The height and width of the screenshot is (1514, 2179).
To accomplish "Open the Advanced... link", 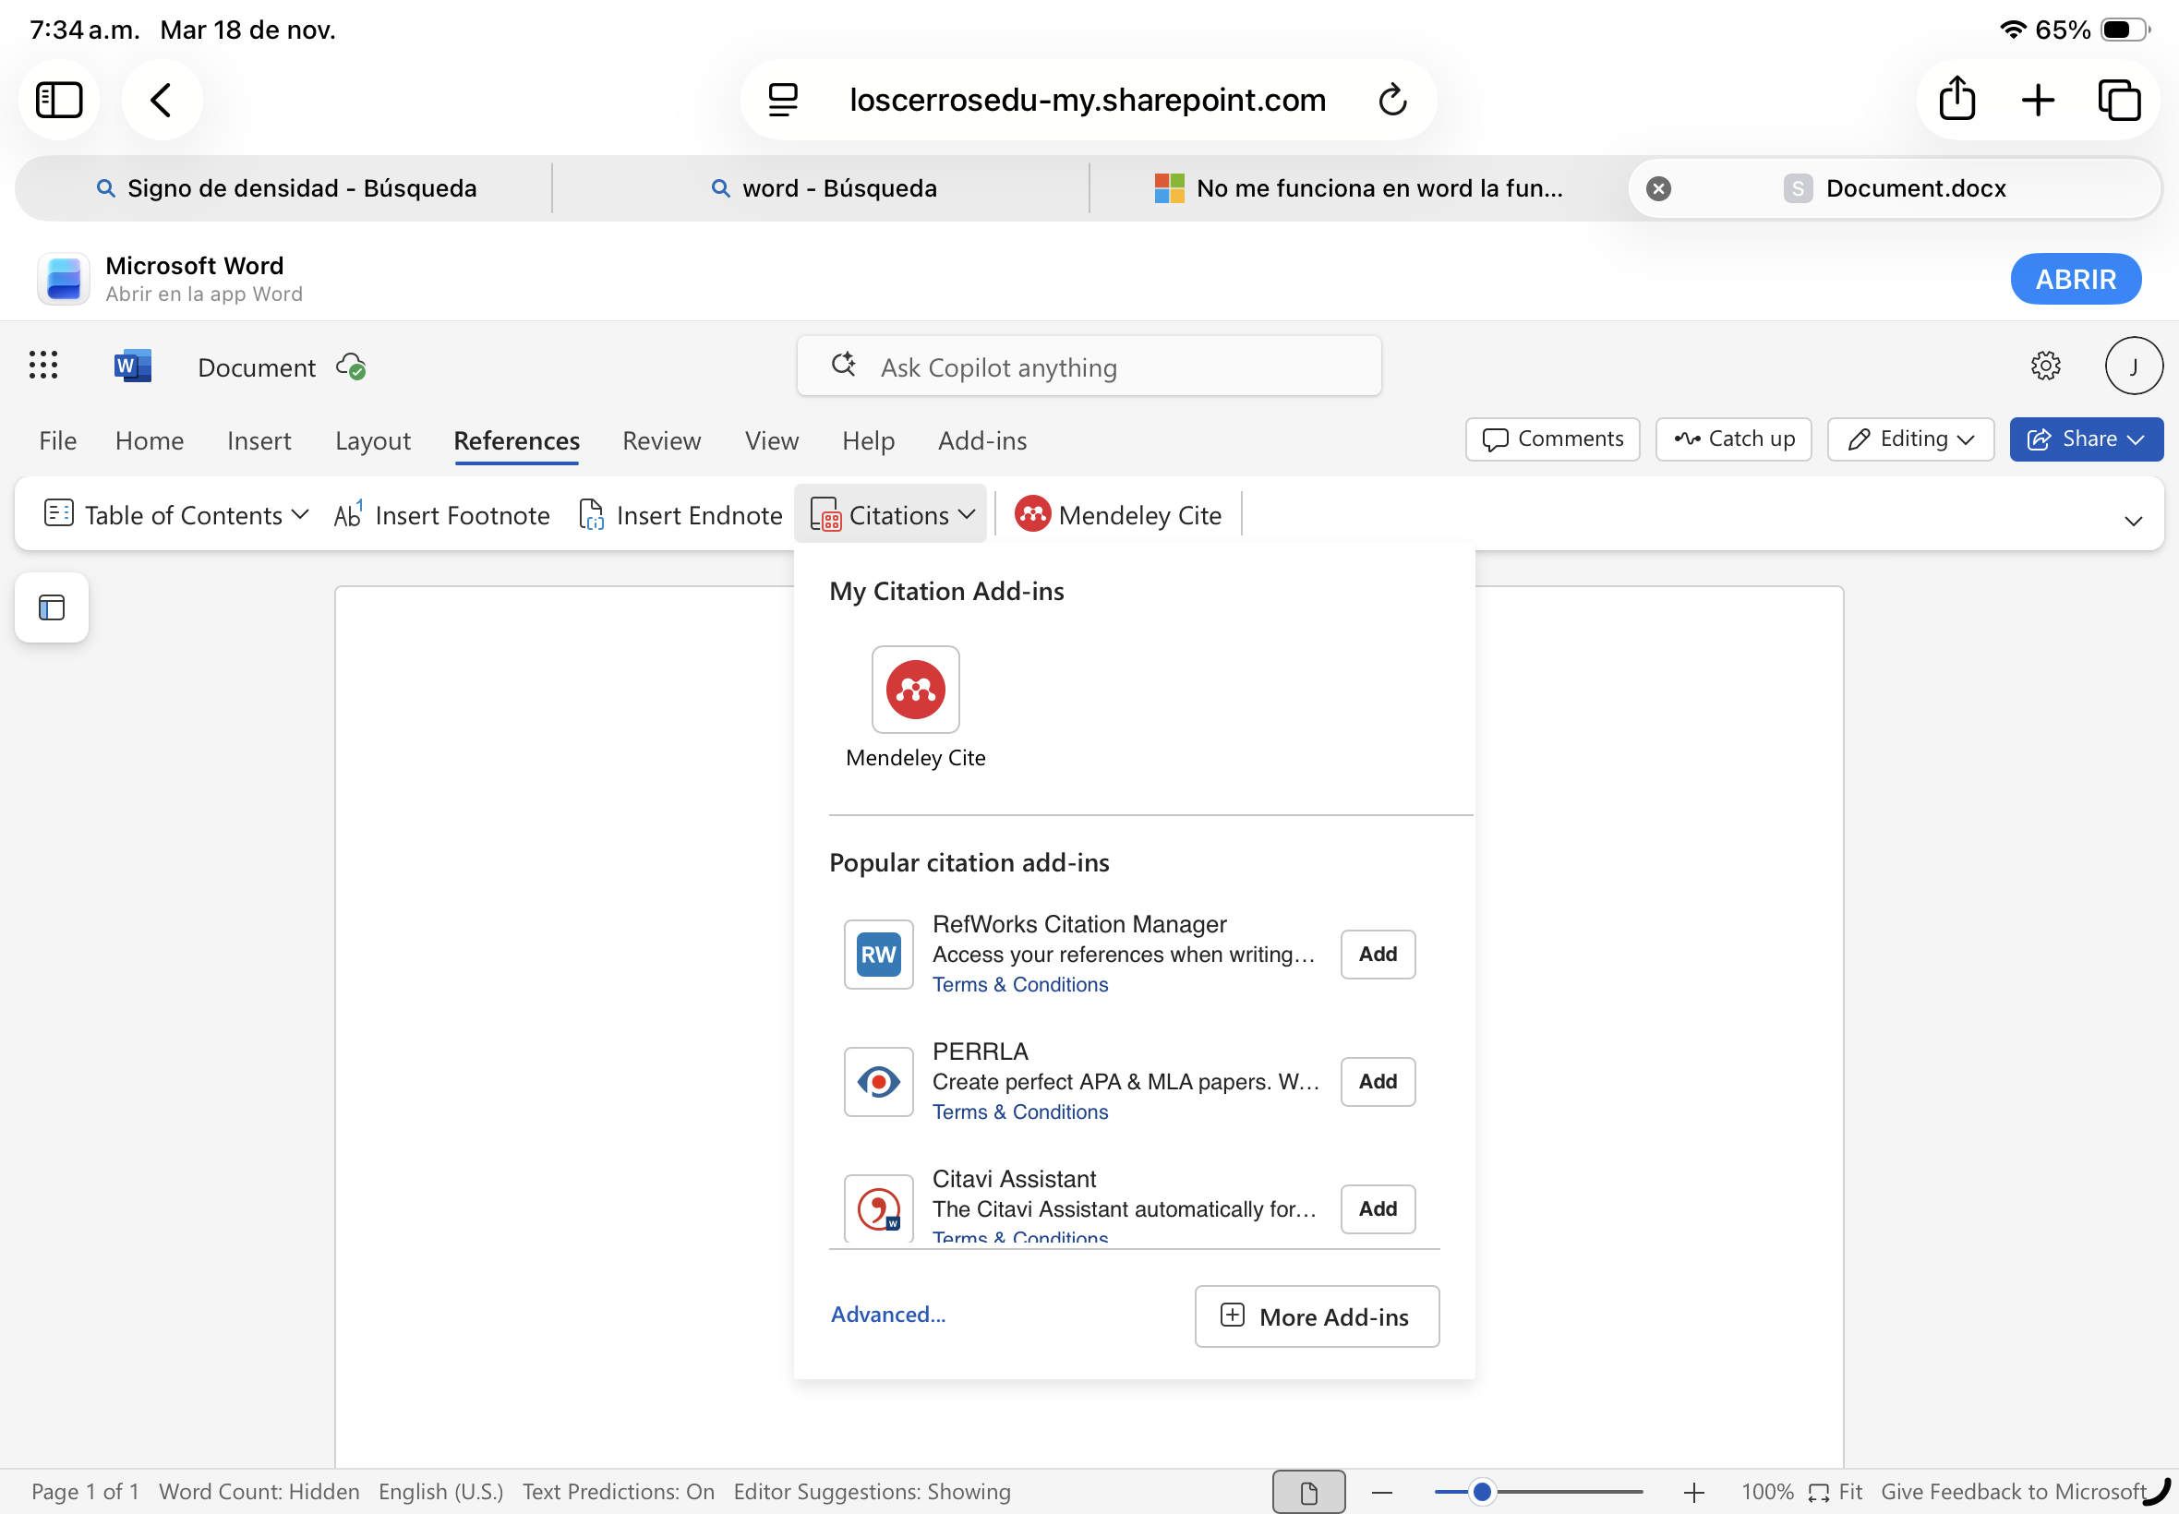I will coord(888,1315).
